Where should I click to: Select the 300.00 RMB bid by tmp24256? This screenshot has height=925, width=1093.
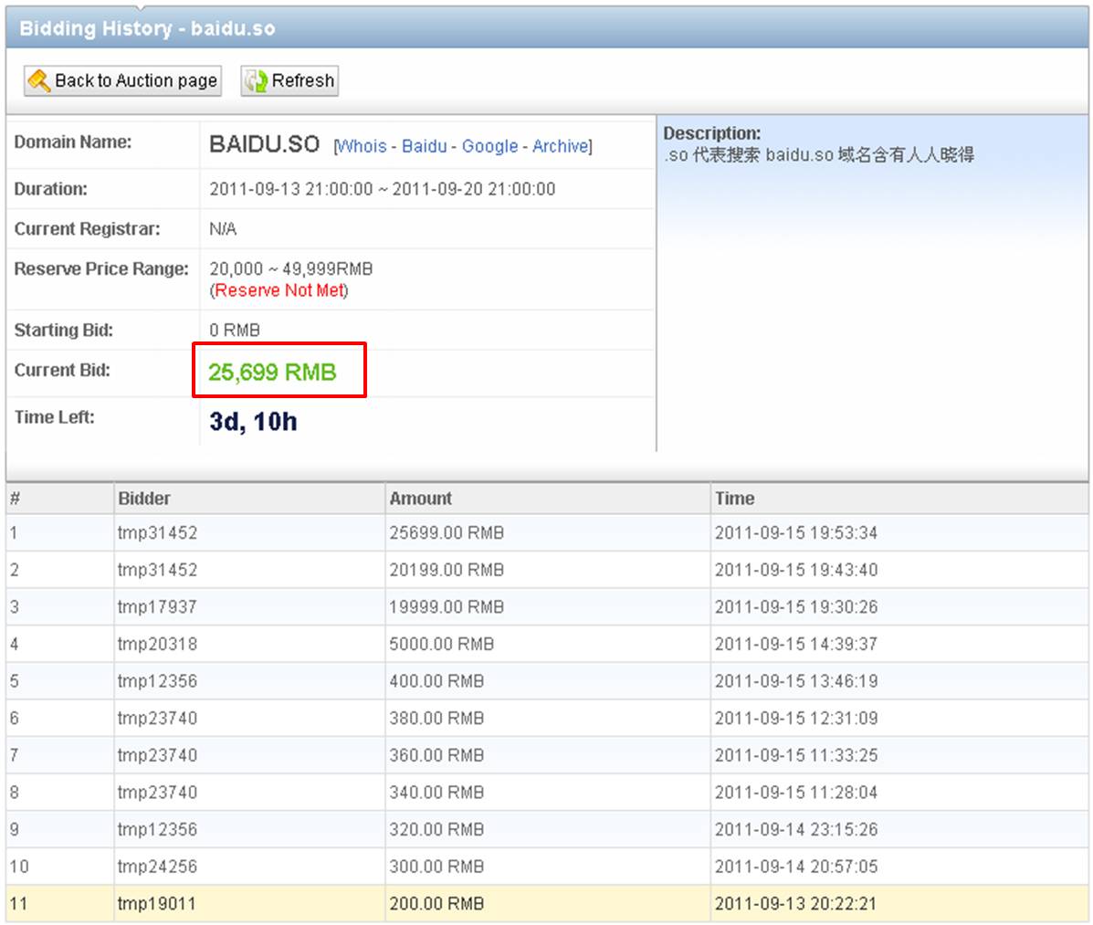click(x=436, y=867)
